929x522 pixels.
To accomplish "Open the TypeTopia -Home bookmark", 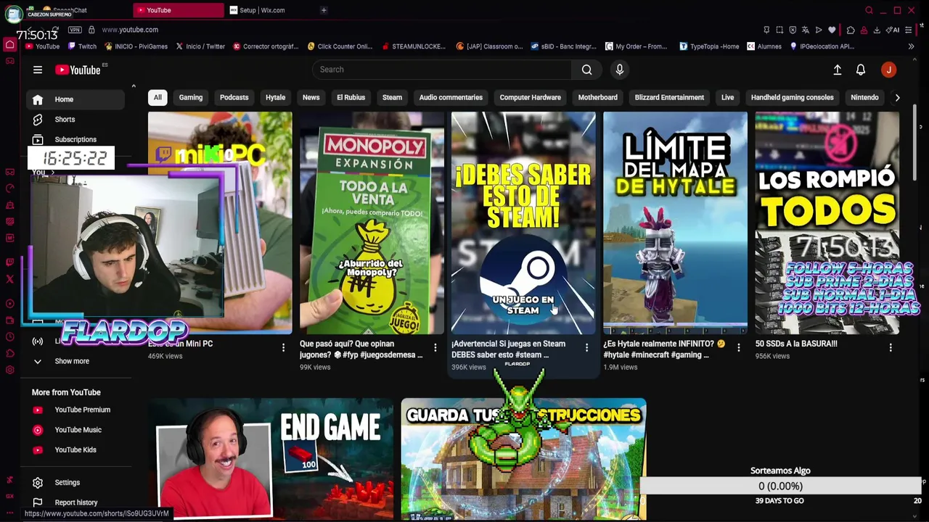I will [x=709, y=46].
